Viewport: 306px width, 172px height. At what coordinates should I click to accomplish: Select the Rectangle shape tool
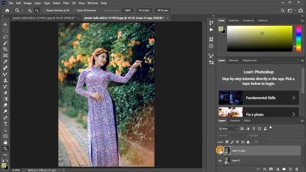pyautogui.click(x=5, y=136)
